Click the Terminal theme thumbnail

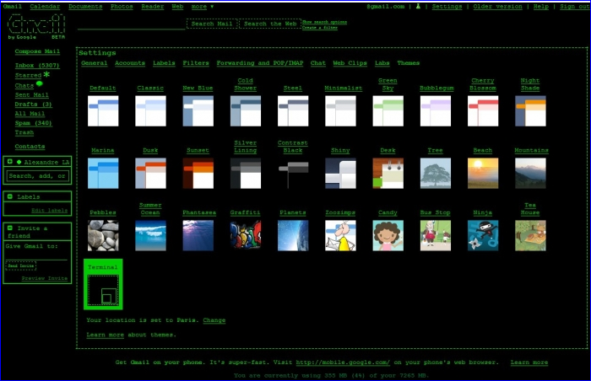pos(103,290)
